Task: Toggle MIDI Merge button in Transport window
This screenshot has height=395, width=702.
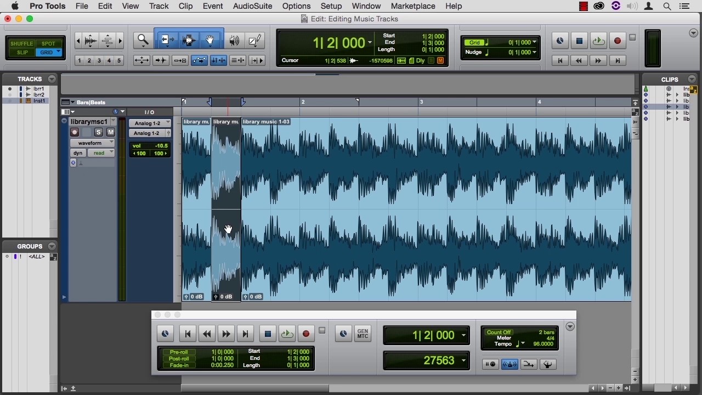Action: coord(529,364)
